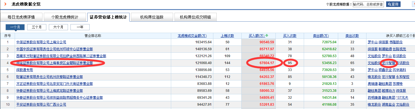Sort by the 上榜次数 column header

click(x=227, y=36)
